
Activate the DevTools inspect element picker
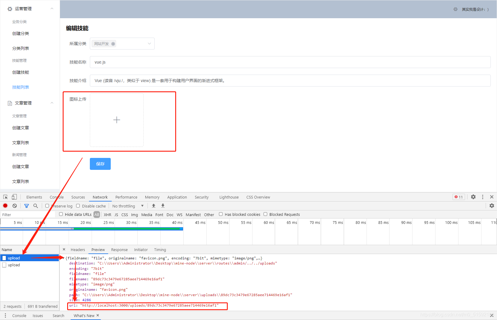(x=5, y=197)
